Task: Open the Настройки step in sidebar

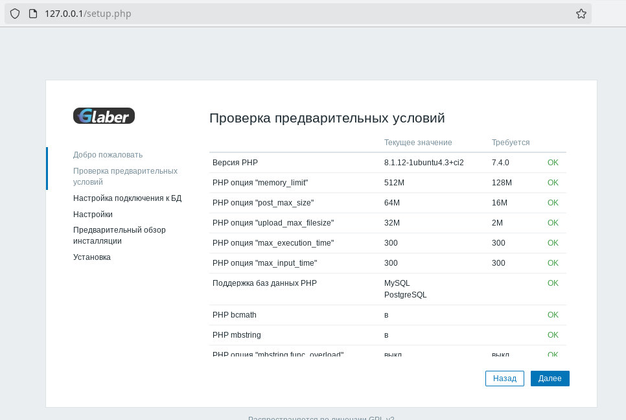Action: (93, 215)
